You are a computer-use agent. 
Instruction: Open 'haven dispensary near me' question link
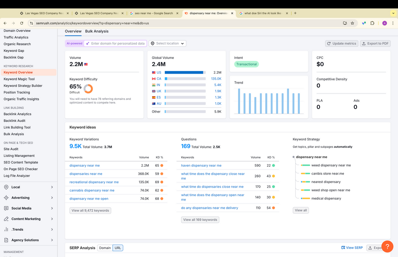(x=201, y=165)
